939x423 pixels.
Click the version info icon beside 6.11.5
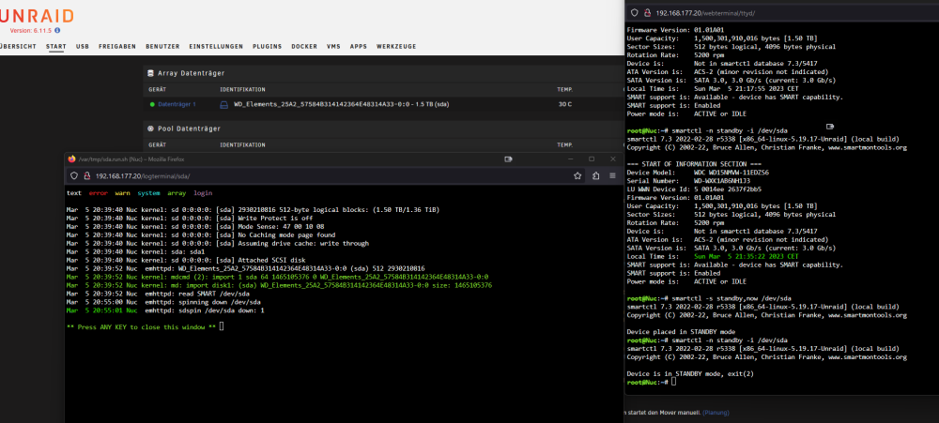click(x=57, y=30)
